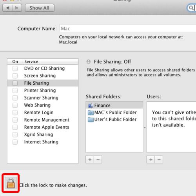Viewport: 196px width, 196px height.
Task: Select DVD or CD Sharing service row
Action: 43,68
